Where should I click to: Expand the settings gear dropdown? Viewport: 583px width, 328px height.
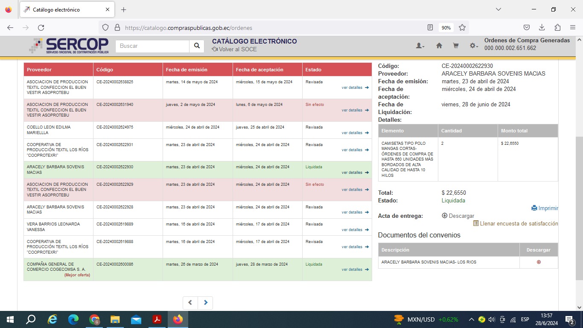tap(474, 46)
